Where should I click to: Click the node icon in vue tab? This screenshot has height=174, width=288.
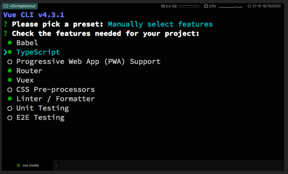point(18,165)
